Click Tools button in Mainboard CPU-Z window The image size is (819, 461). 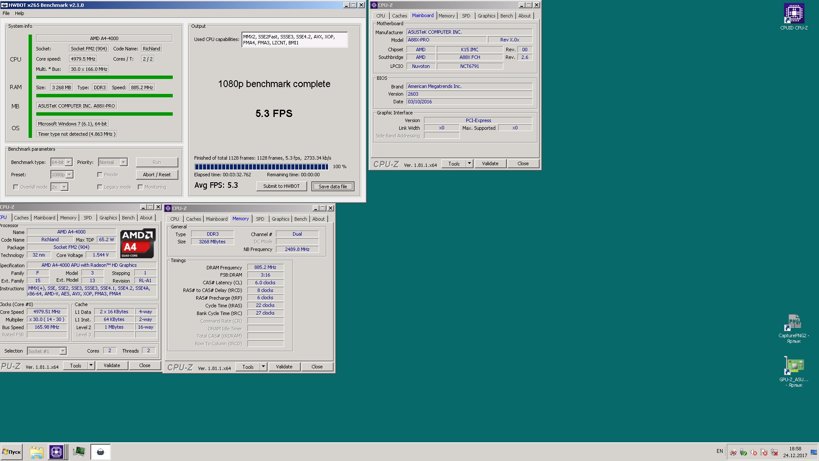tap(454, 163)
